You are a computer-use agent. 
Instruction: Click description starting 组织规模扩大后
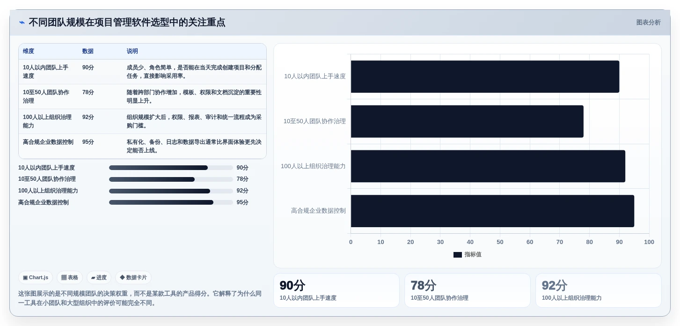[194, 121]
